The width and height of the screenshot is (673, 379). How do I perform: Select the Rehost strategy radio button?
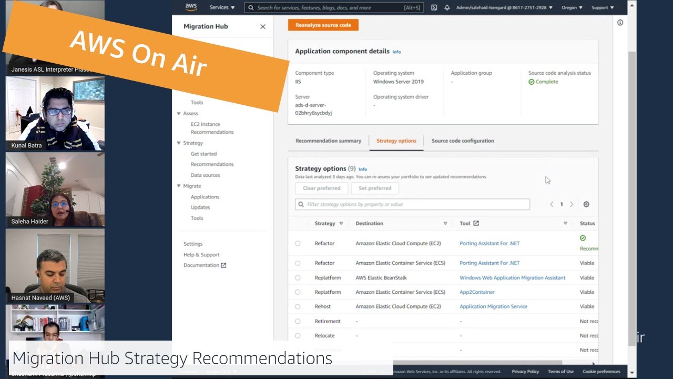click(298, 306)
